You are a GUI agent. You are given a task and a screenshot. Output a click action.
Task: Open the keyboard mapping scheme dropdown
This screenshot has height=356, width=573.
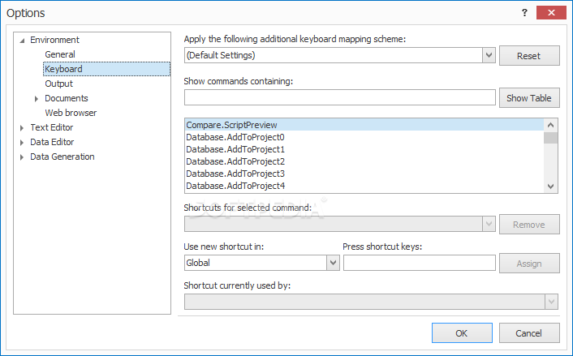click(489, 55)
